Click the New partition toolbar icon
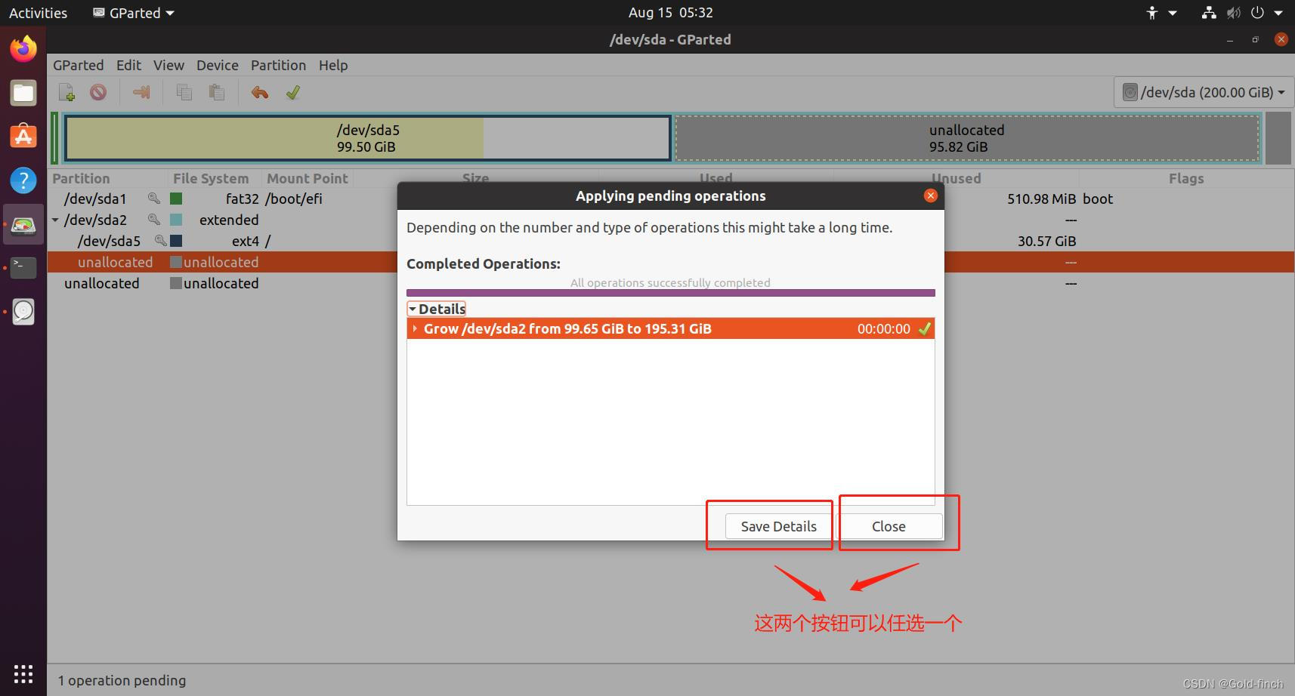Screen dimensions: 1295x696 66,92
